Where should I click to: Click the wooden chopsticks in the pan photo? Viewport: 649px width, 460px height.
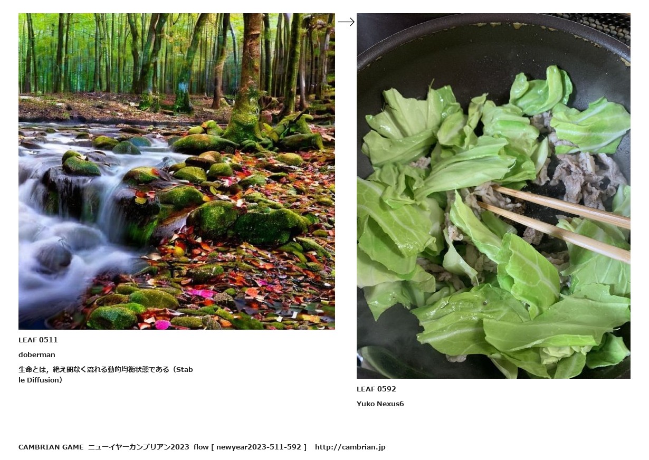(559, 221)
